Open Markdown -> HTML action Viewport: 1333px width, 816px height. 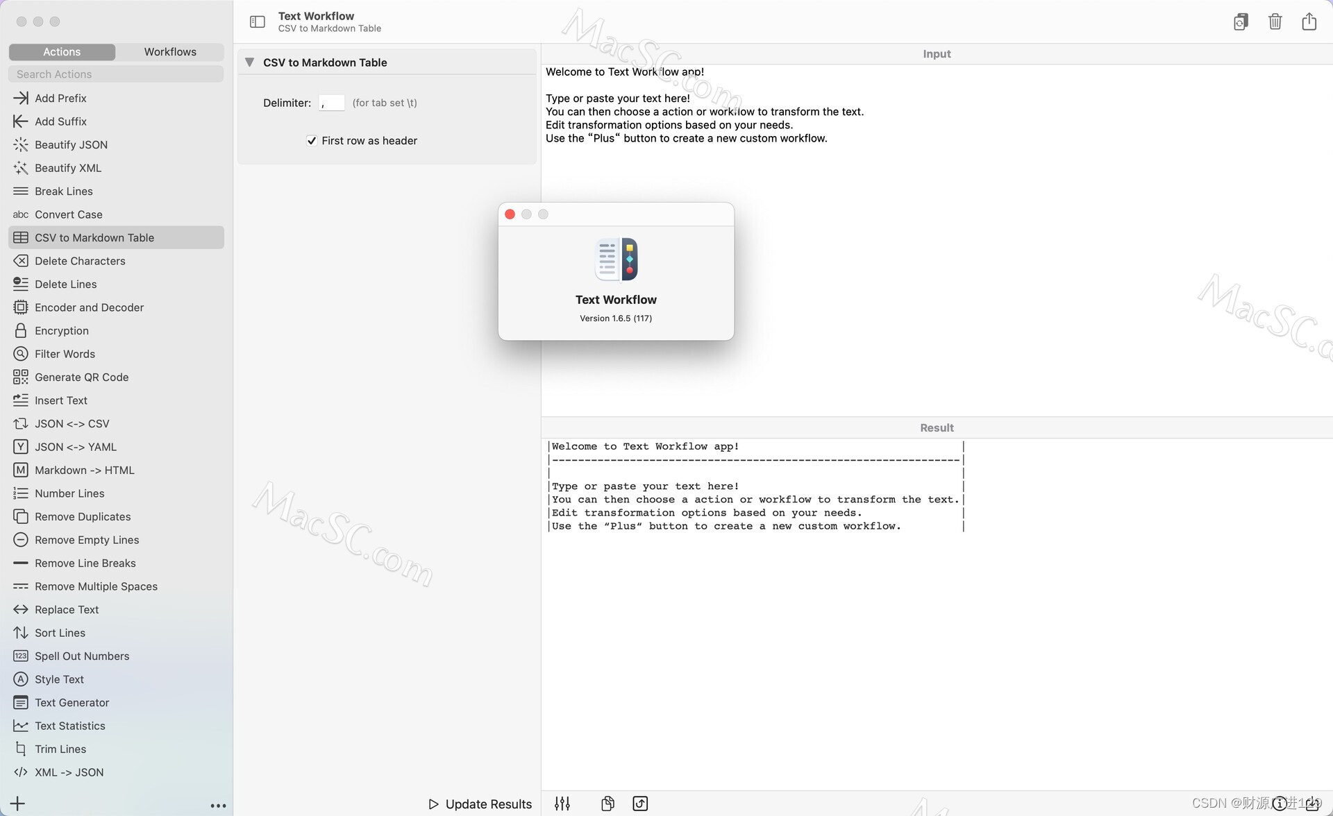pyautogui.click(x=116, y=470)
